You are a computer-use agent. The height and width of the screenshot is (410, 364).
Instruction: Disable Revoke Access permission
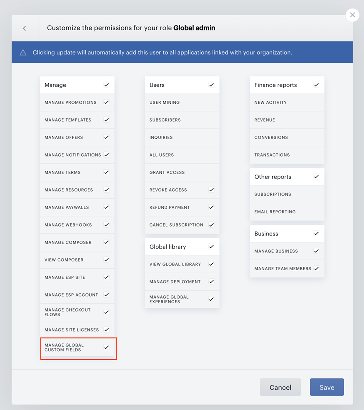click(211, 190)
